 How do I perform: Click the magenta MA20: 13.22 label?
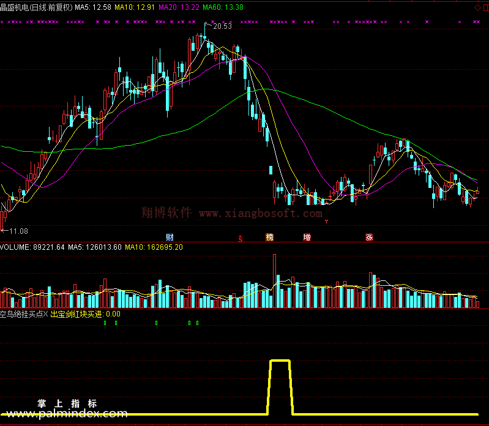pos(179,7)
